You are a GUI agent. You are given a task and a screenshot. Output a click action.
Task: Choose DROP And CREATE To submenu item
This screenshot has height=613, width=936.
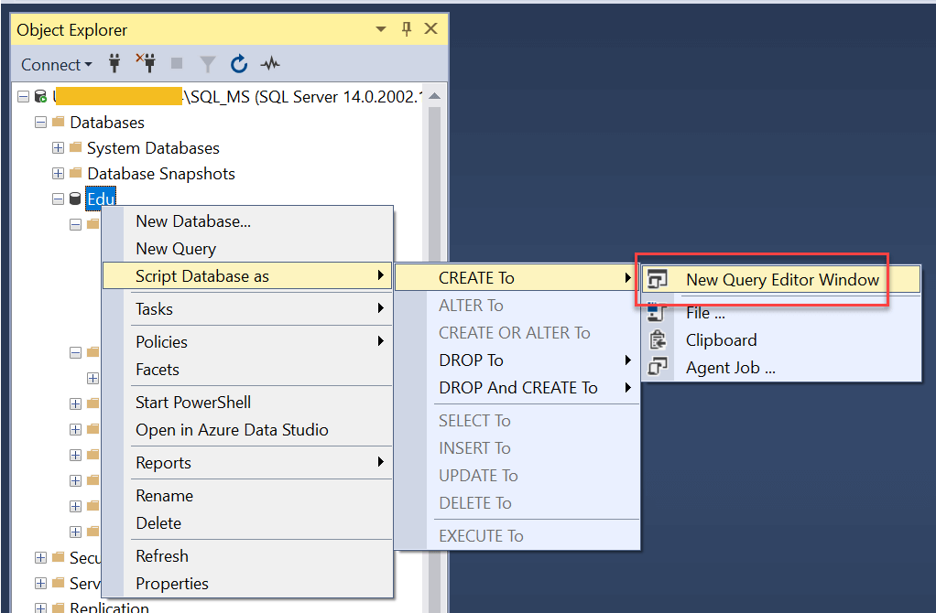tap(518, 388)
